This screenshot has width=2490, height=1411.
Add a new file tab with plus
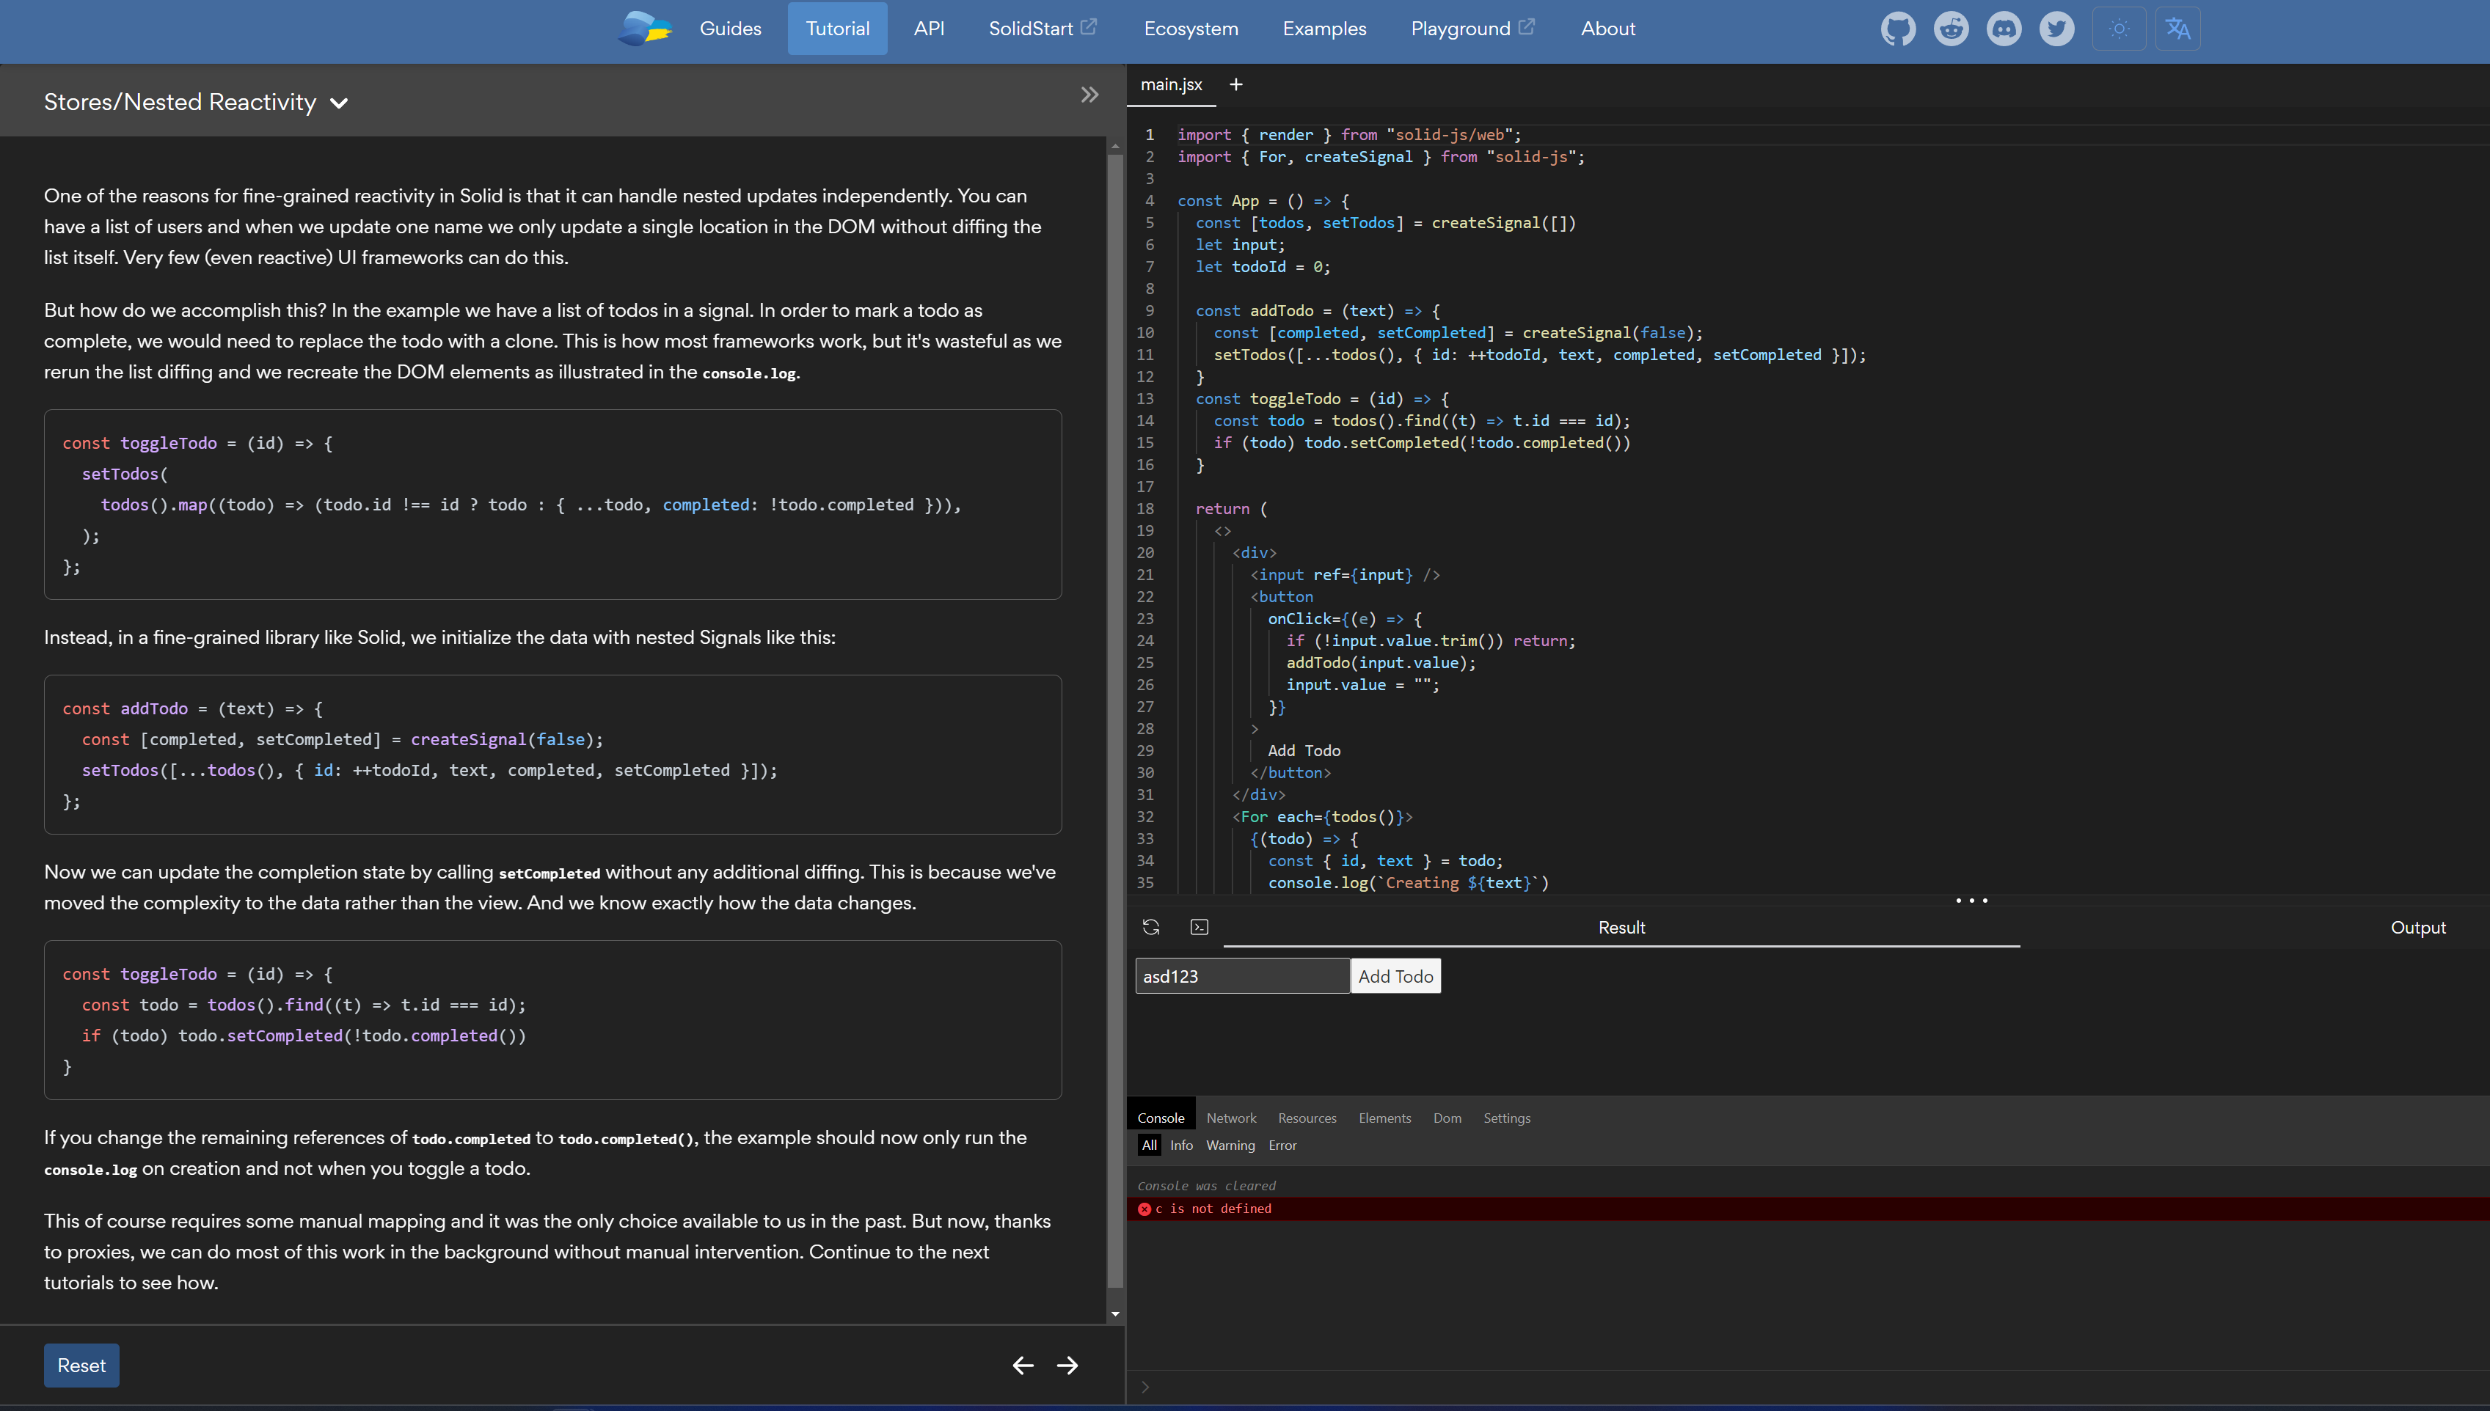(1235, 84)
